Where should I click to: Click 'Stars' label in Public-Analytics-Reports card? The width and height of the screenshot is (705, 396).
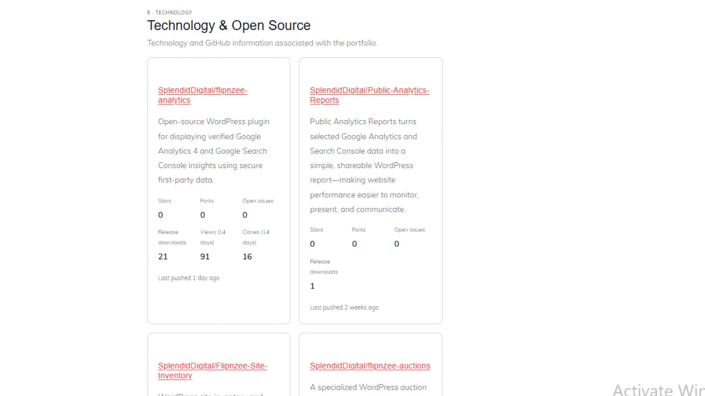click(316, 230)
